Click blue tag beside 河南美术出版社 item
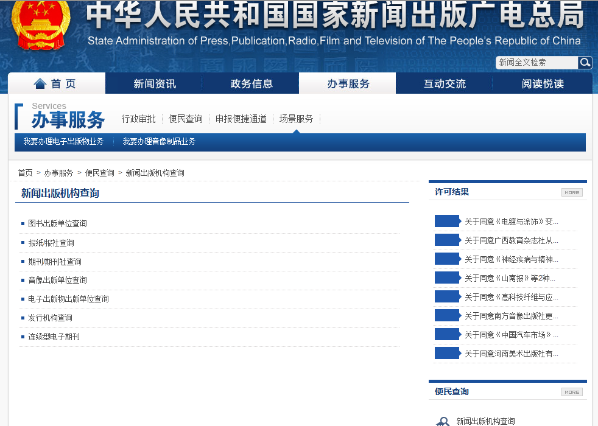 448,353
